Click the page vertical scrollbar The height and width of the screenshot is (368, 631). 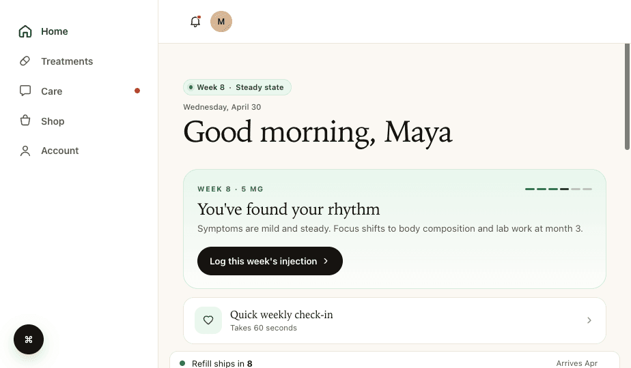coord(627,96)
